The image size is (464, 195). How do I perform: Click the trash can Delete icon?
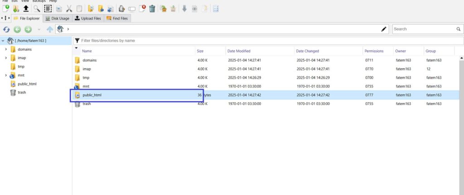pyautogui.click(x=152, y=9)
